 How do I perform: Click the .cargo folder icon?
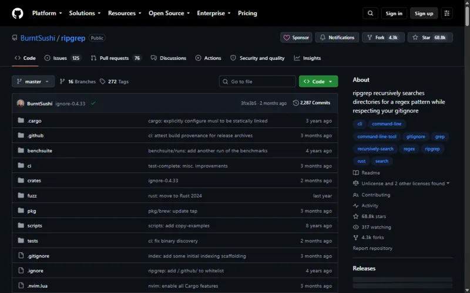point(21,121)
